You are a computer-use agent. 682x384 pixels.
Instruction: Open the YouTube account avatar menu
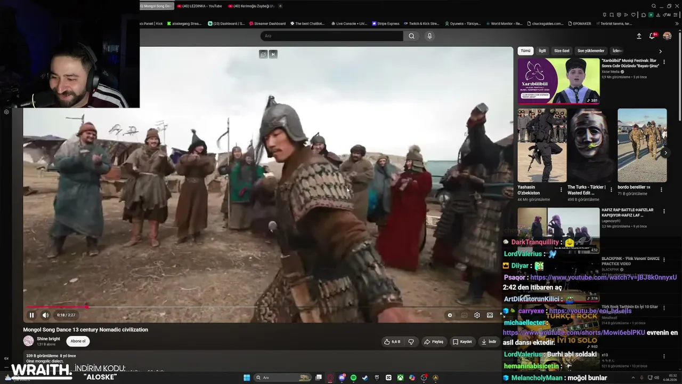[x=667, y=36]
